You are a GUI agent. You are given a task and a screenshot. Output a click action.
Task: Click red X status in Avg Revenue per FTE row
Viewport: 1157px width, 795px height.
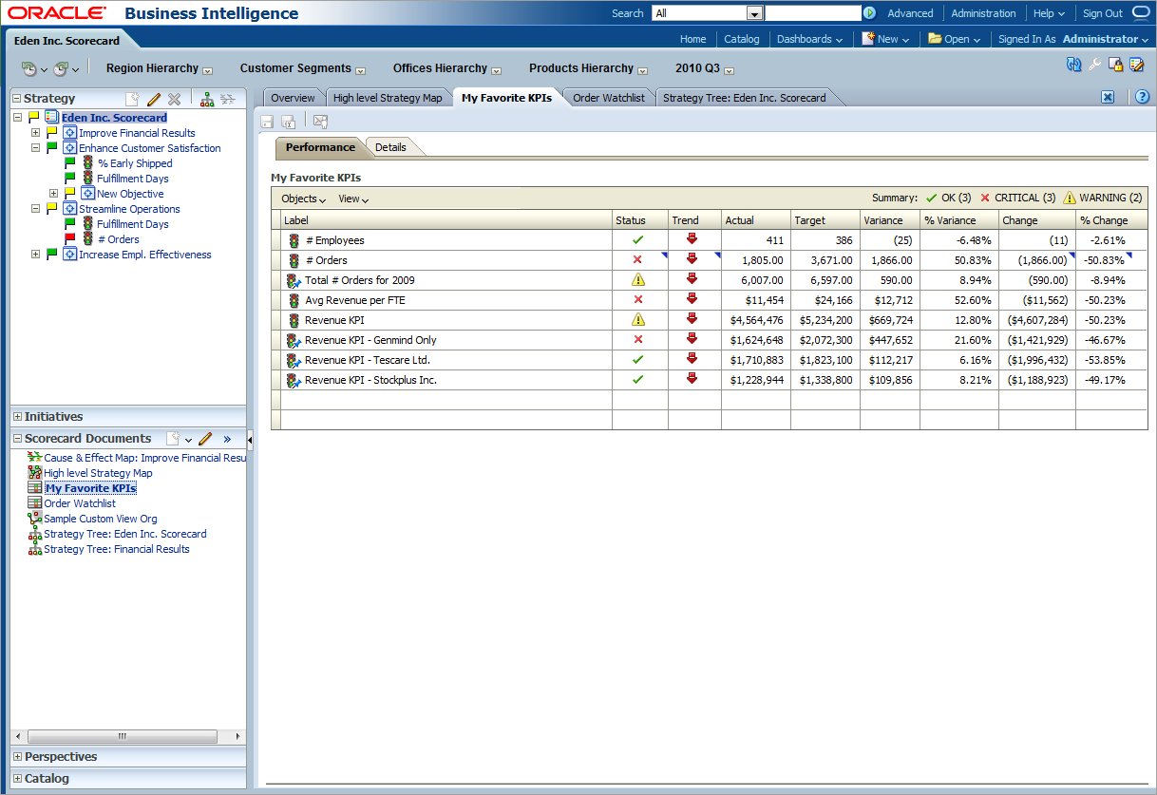[x=637, y=300]
